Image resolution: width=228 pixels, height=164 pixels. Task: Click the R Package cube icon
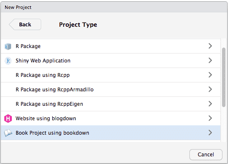8,46
